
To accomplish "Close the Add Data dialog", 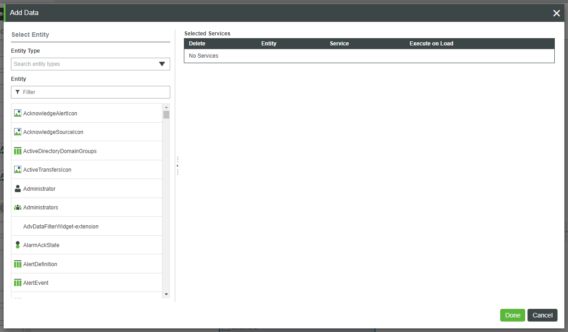I will [556, 13].
